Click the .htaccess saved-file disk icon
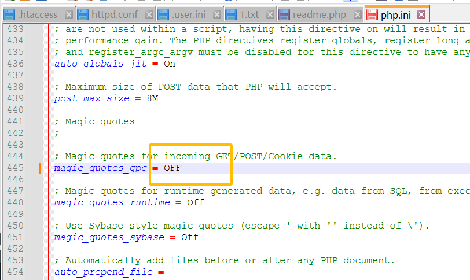 (x=10, y=14)
